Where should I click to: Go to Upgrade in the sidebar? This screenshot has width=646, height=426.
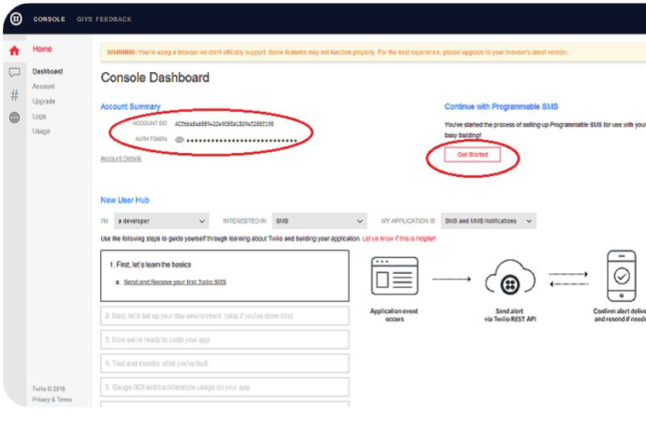[x=43, y=102]
